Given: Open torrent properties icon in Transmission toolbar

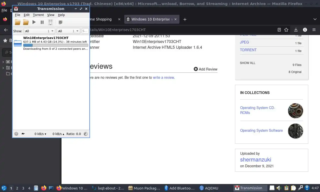Looking at the screenshot, I should [x=60, y=22].
